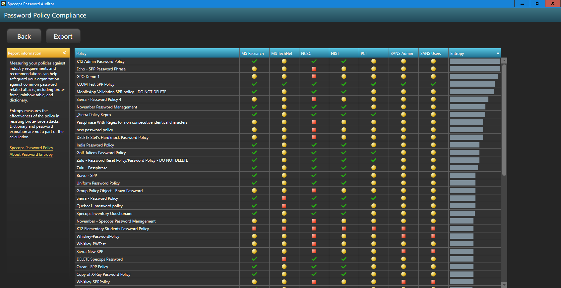
Task: Click PCI green check for Golf-Juliens Password Policy
Action: (374, 152)
